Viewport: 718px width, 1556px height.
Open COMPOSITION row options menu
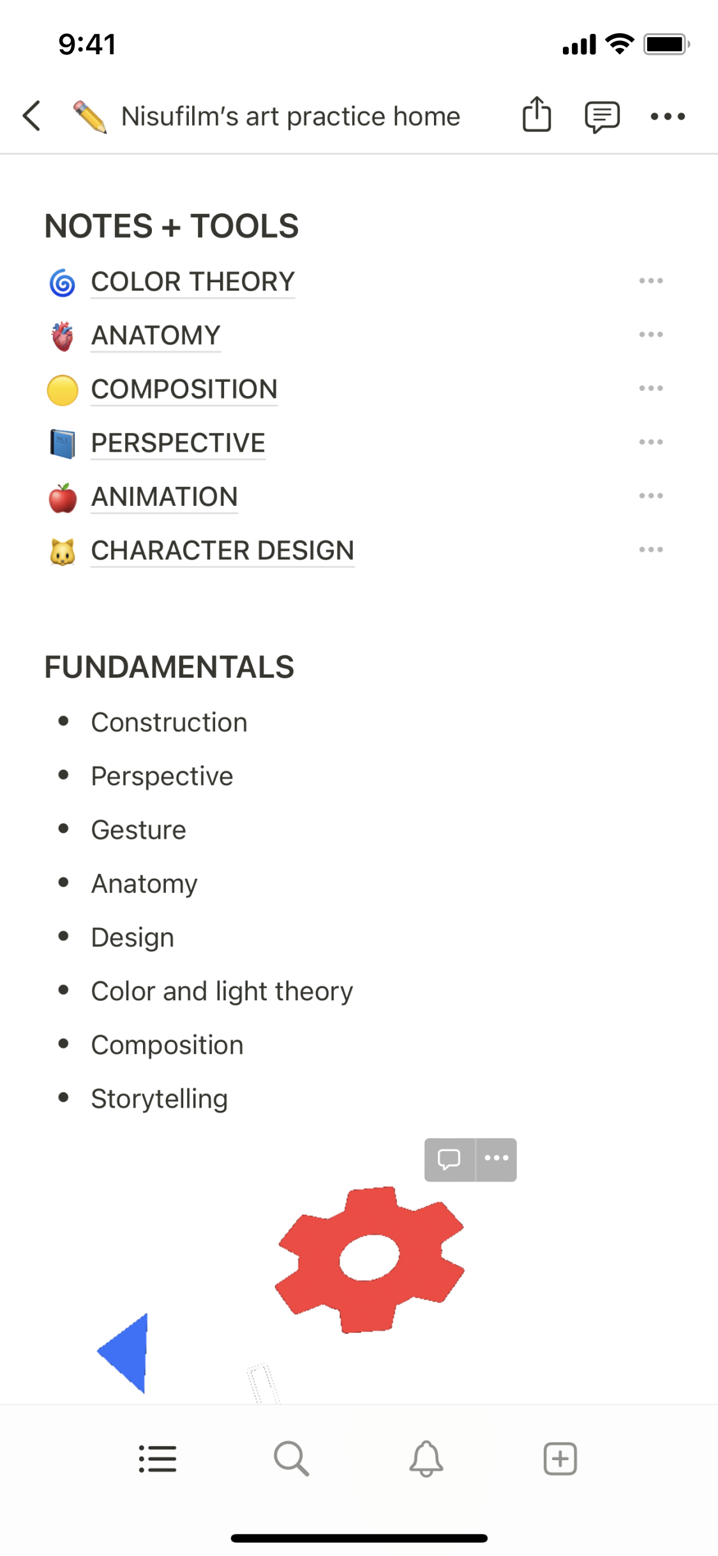click(651, 388)
